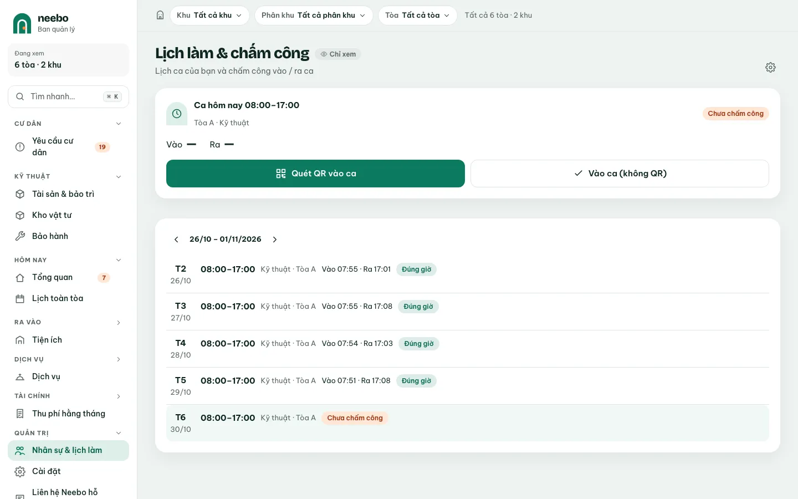Click the neebo logo icon
This screenshot has width=798, height=499.
point(22,23)
